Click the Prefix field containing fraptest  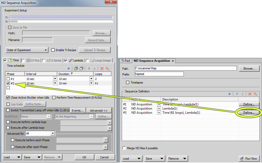tap(159, 74)
